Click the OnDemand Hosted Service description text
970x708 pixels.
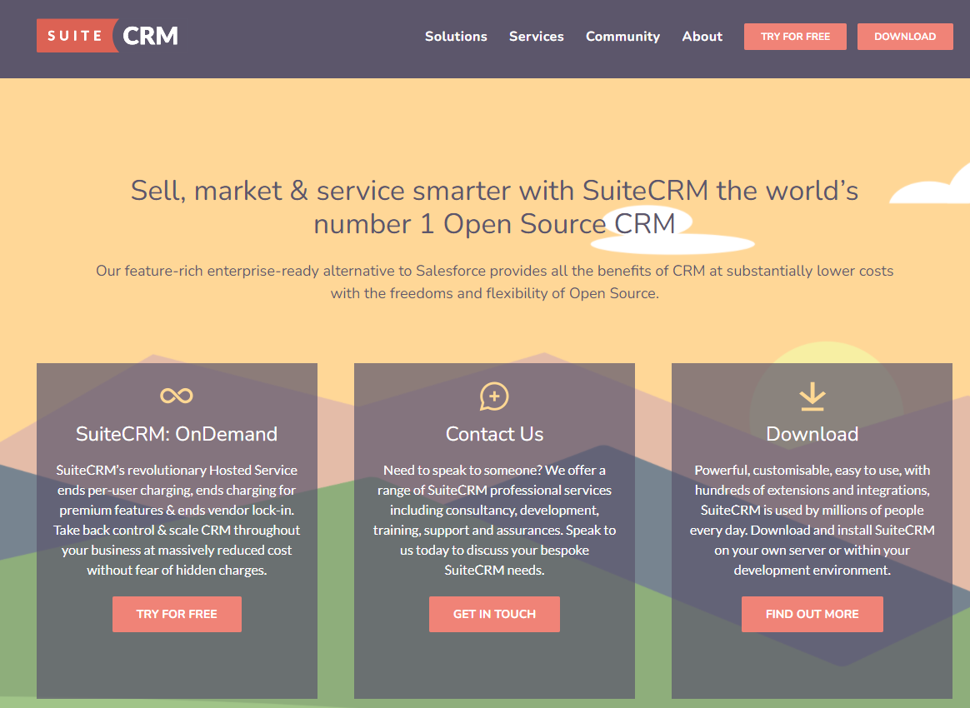177,520
